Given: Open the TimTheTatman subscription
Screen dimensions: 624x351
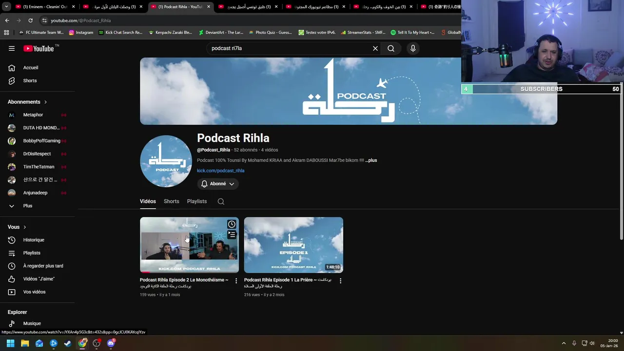Looking at the screenshot, I should 39,167.
